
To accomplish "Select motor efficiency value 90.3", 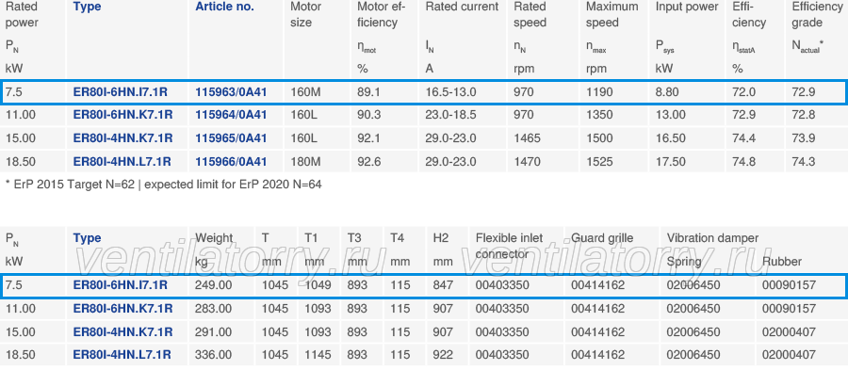I will click(368, 115).
